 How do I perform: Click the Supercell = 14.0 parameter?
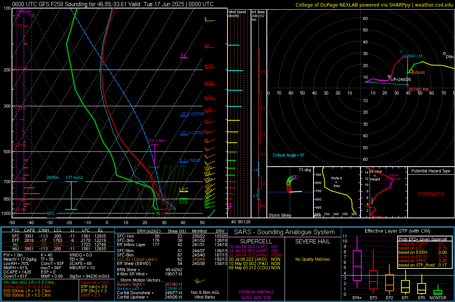click(94, 282)
